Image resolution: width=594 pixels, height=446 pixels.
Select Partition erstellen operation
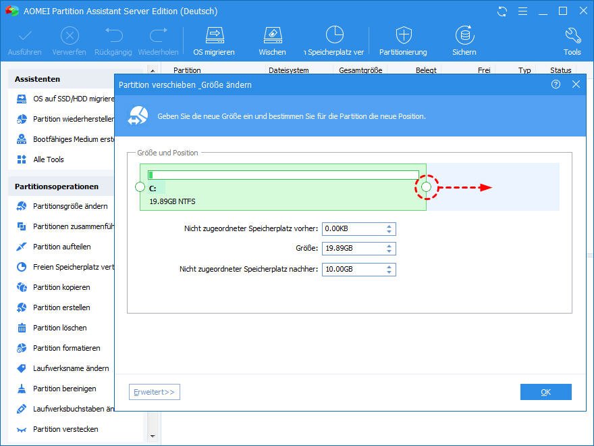[x=53, y=307]
